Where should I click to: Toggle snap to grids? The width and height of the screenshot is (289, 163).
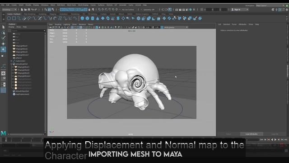point(99,10)
